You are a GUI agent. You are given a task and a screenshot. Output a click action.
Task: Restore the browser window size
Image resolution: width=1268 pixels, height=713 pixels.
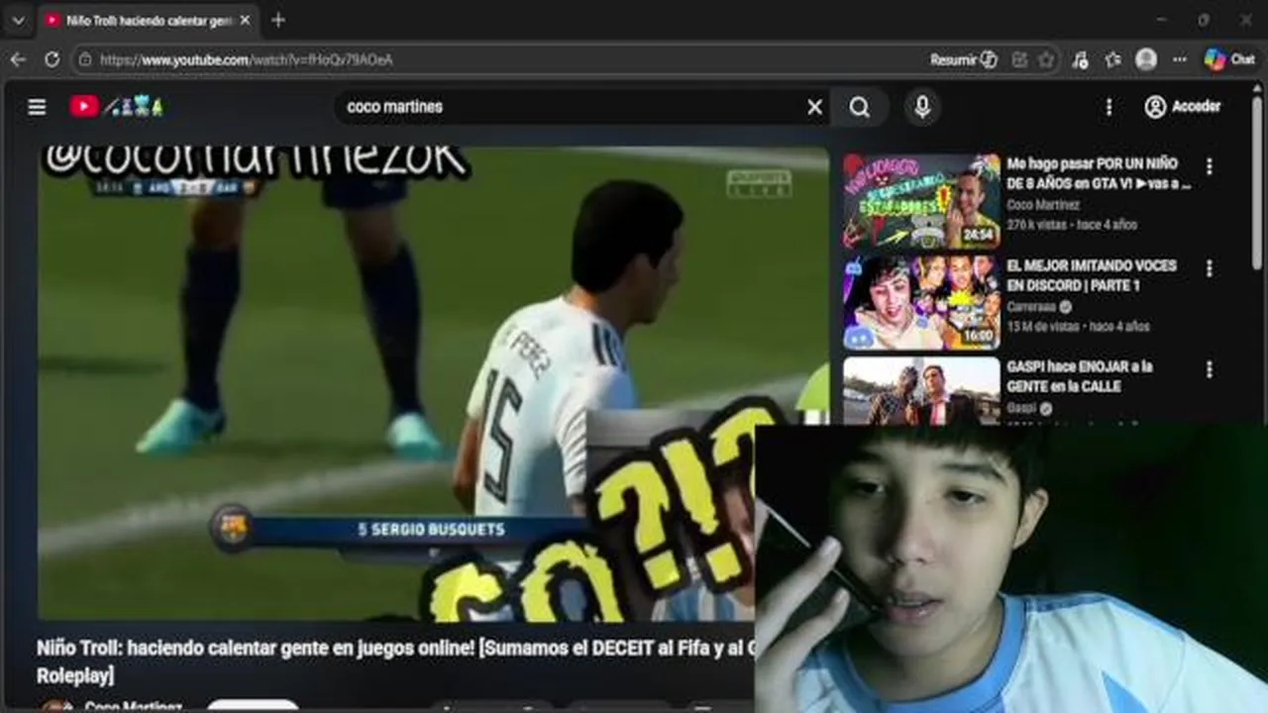tap(1204, 20)
